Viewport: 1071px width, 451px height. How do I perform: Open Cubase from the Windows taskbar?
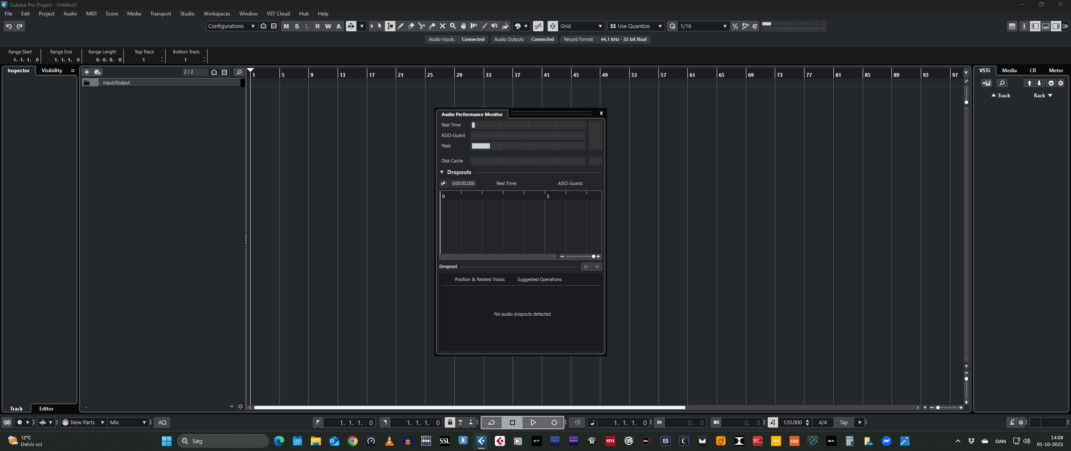481,441
